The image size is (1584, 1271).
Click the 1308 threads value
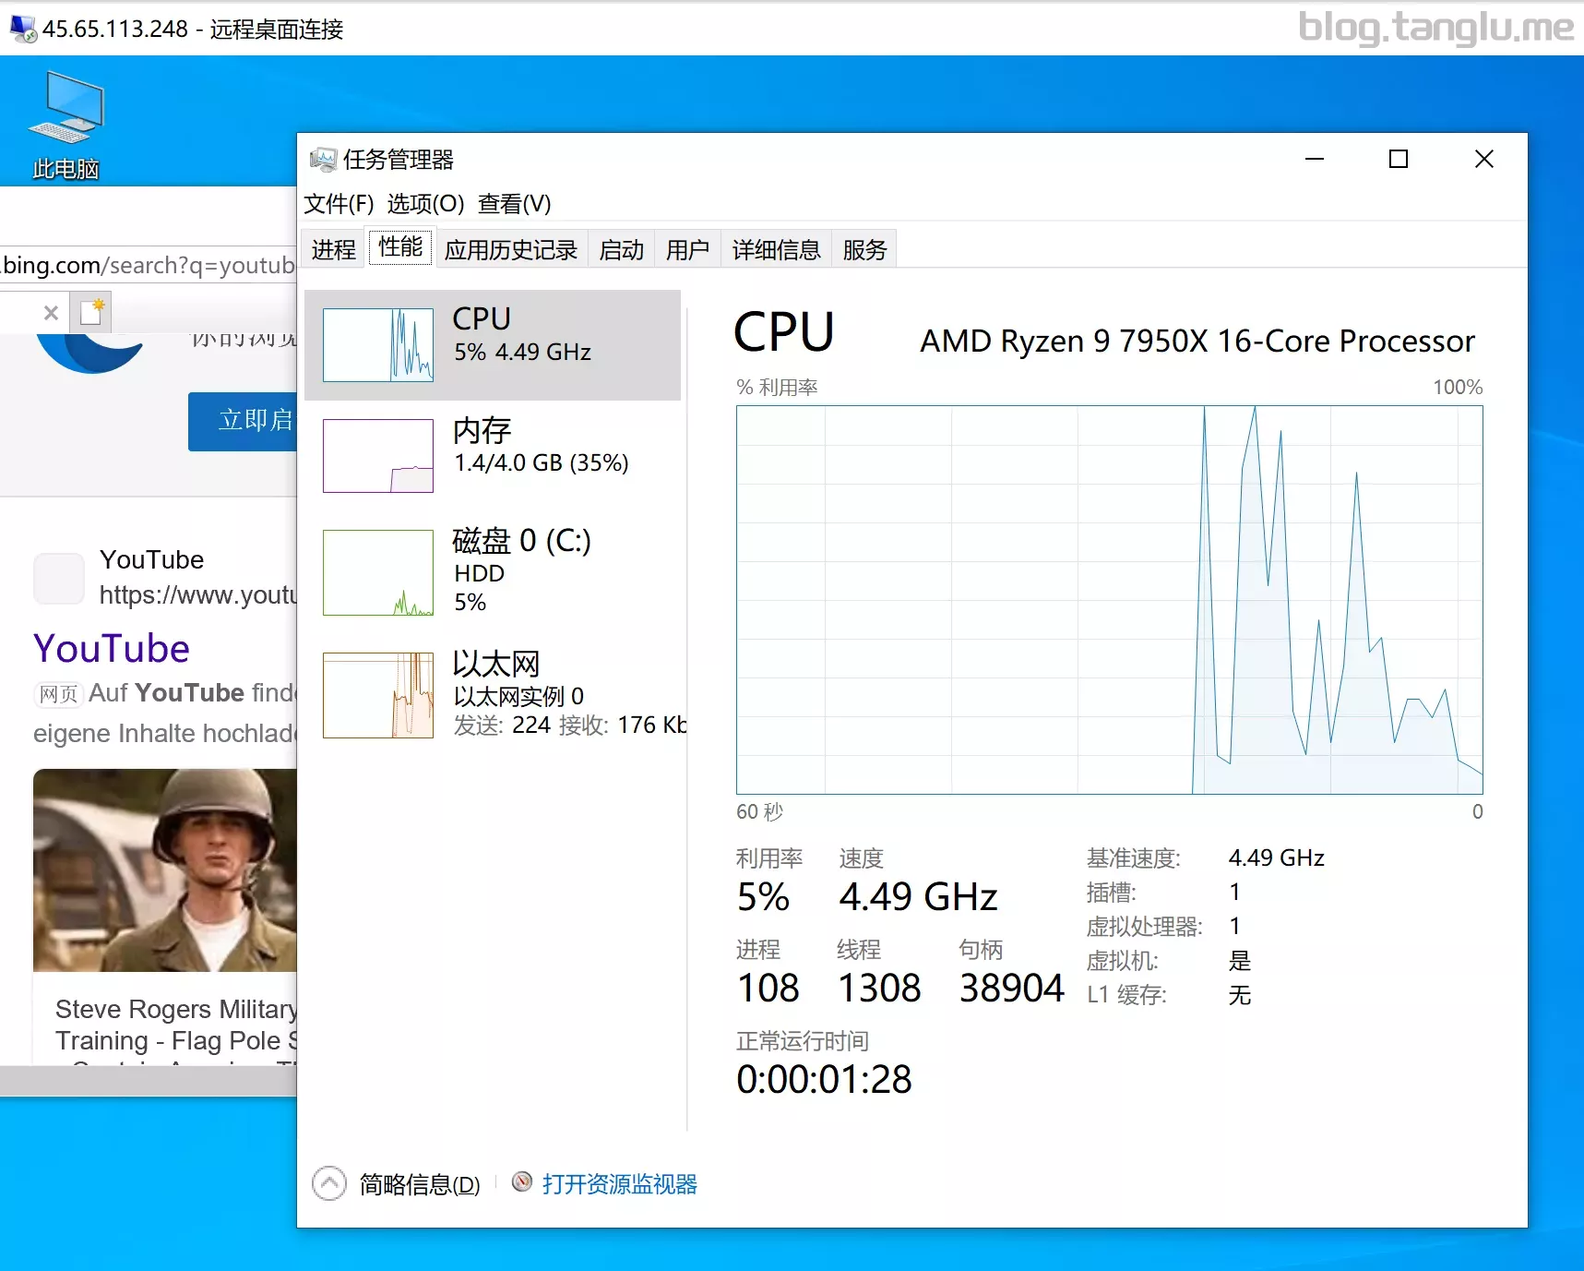click(879, 989)
